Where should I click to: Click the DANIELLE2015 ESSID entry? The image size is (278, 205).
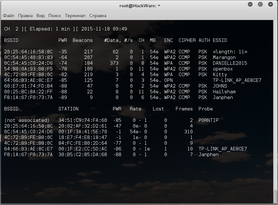[x=230, y=63]
